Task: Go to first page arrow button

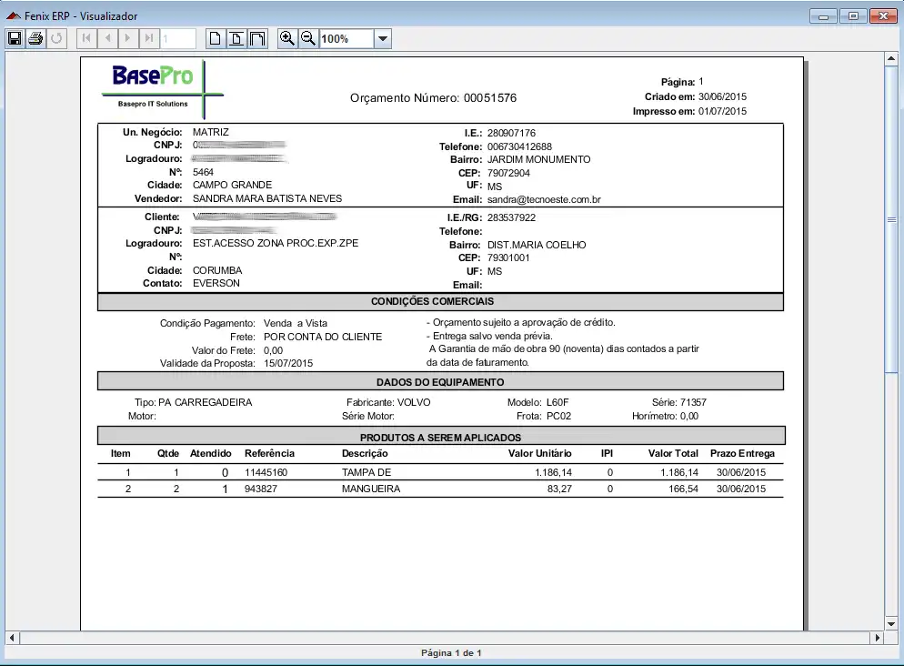Action: (86, 38)
